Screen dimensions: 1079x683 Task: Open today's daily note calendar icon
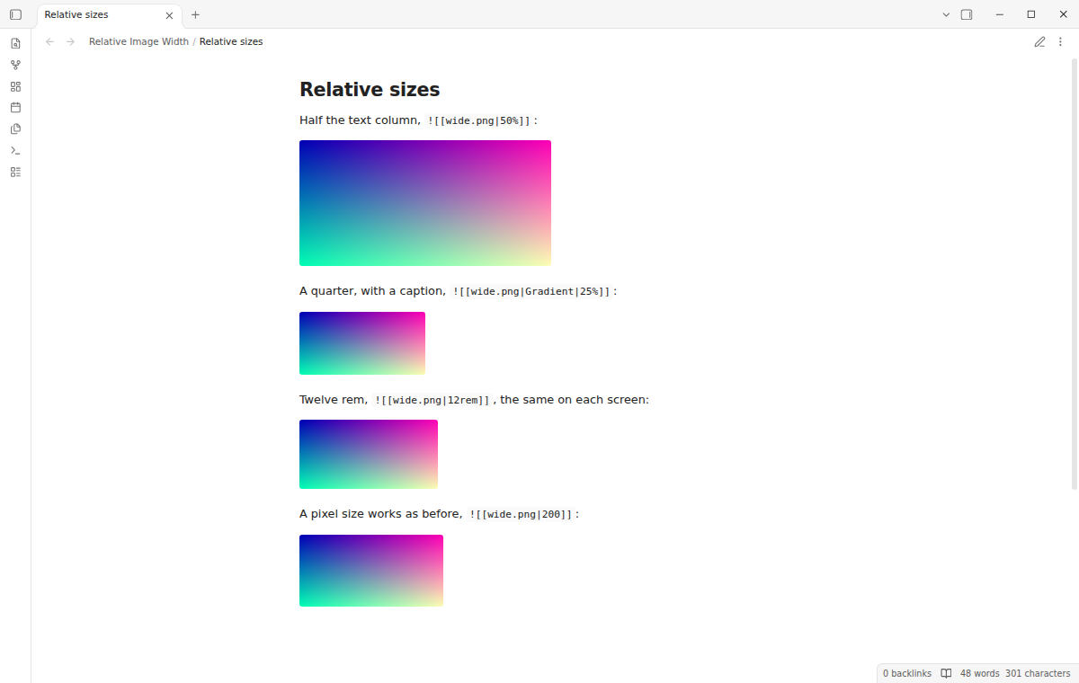[15, 107]
